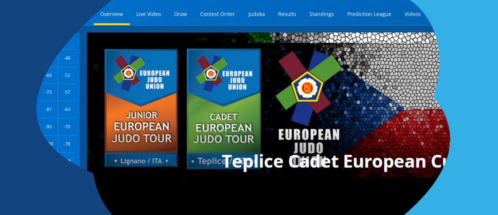Click the Teplice Cadet European Cup title
The width and height of the screenshot is (498, 215).
[x=333, y=162]
